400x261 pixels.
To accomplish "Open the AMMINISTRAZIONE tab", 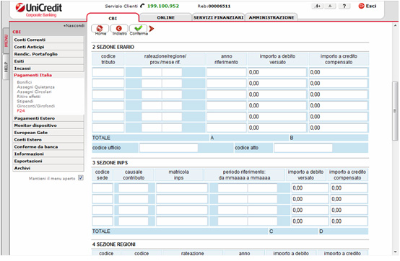I will pyautogui.click(x=271, y=17).
